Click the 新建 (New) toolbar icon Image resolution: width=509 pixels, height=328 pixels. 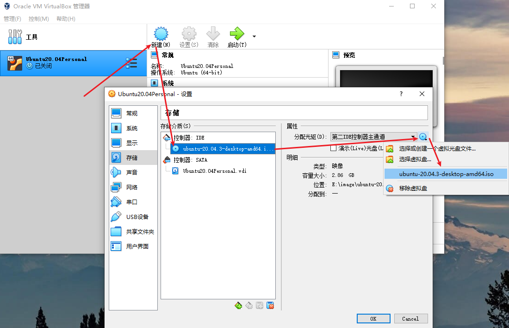tap(161, 34)
